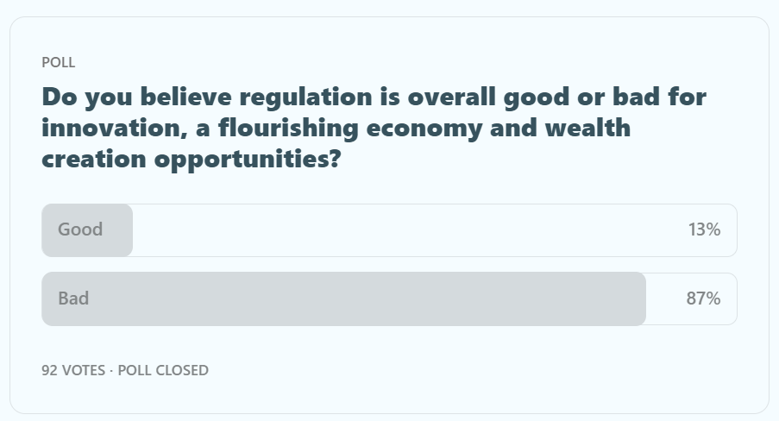Click the POLL header label
The height and width of the screenshot is (421, 779).
[x=59, y=62]
